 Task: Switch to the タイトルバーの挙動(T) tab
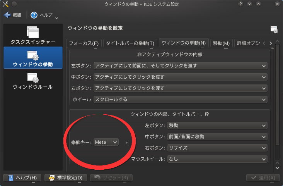pos(130,43)
